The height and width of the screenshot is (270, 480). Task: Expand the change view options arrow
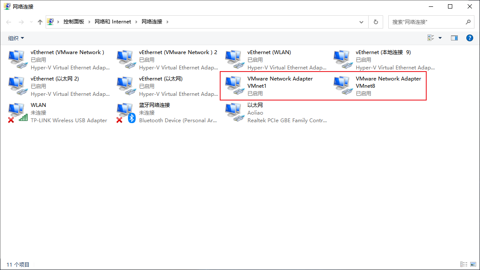point(440,38)
